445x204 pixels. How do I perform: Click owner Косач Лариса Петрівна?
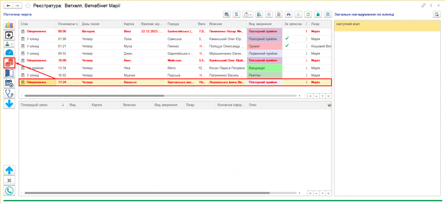pyautogui.click(x=227, y=68)
